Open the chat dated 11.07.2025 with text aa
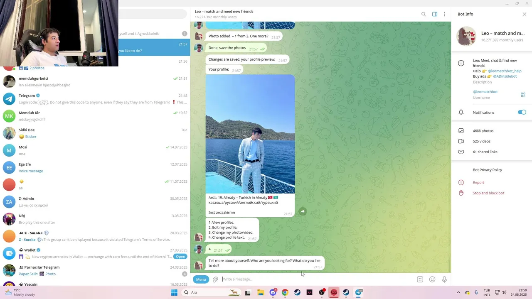This screenshot has width=532, height=299. point(95,185)
